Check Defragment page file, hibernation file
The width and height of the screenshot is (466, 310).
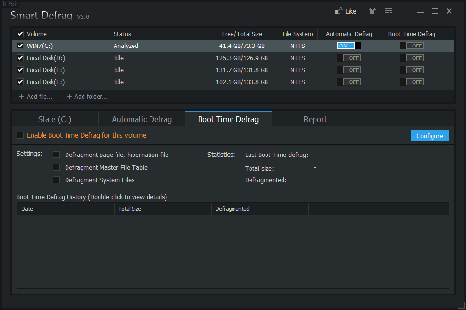(56, 155)
